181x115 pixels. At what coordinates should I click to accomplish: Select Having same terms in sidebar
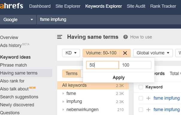pos(26,73)
